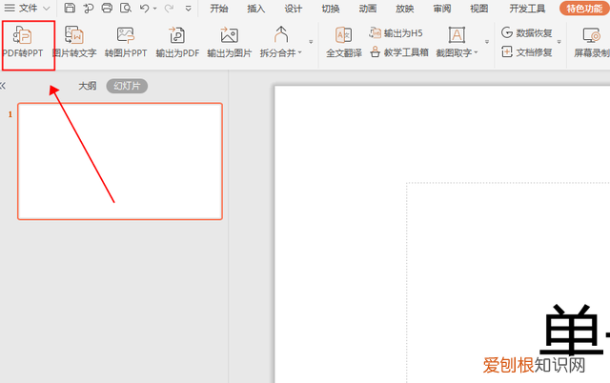Choose 输出为图片 export icon
The height and width of the screenshot is (383, 610).
[229, 41]
